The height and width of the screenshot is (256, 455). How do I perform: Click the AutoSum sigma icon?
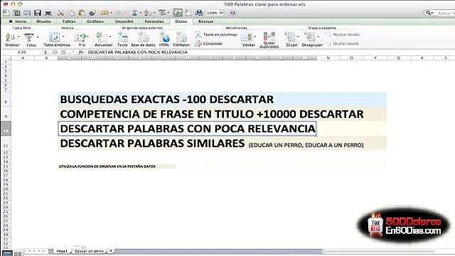coord(134,13)
